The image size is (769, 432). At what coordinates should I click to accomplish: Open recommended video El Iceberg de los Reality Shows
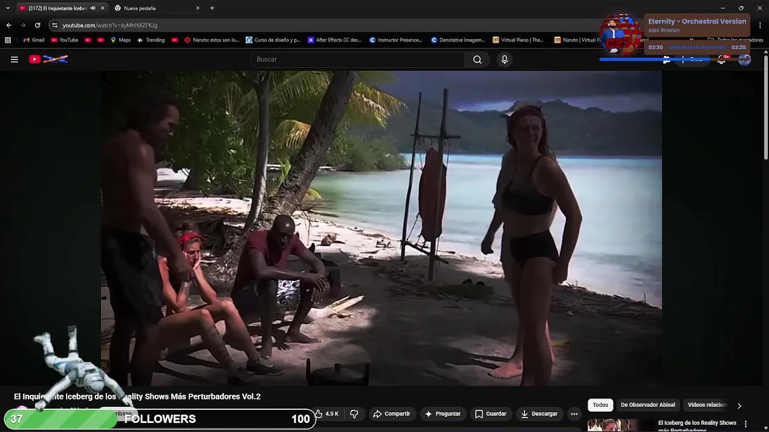pyautogui.click(x=698, y=425)
